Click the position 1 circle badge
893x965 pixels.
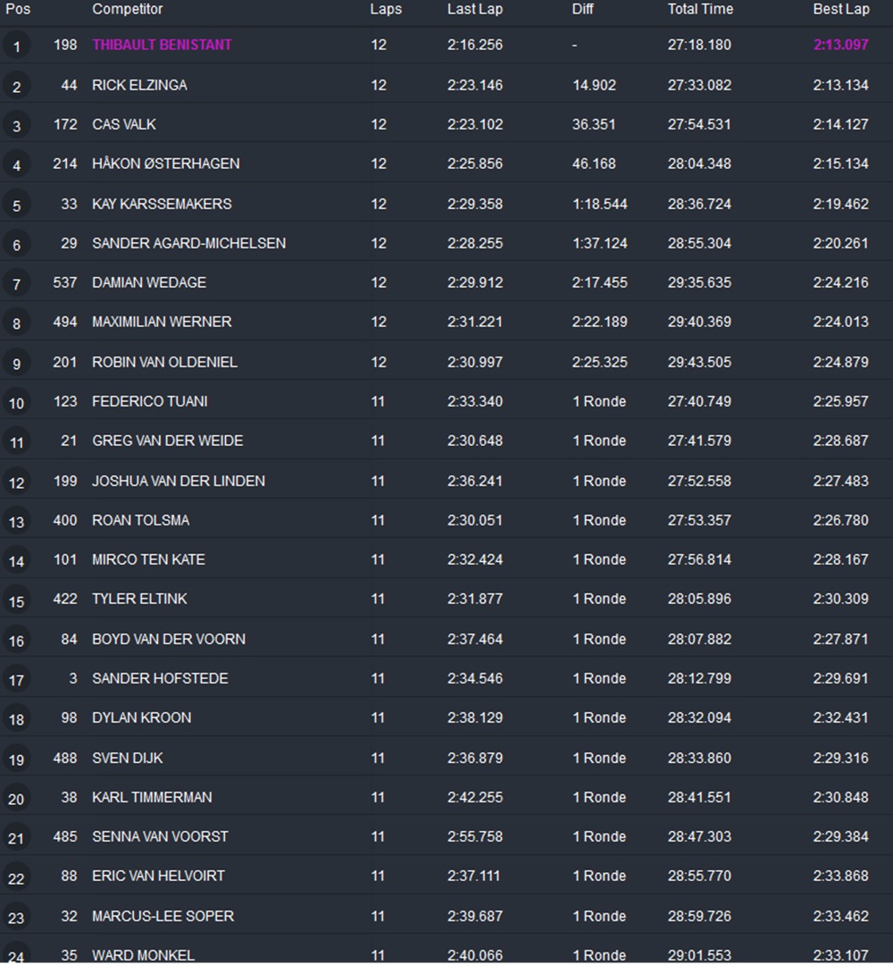click(x=16, y=46)
